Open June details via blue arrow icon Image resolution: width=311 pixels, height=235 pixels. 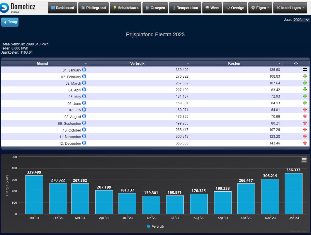point(84,103)
